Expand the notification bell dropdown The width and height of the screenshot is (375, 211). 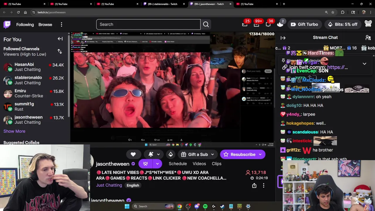tap(158, 154)
